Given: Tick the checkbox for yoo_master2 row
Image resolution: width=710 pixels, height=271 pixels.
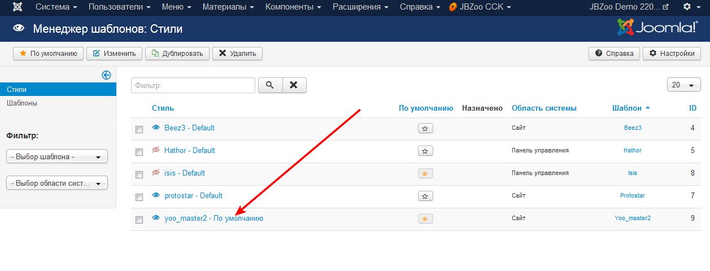Looking at the screenshot, I should pos(140,220).
